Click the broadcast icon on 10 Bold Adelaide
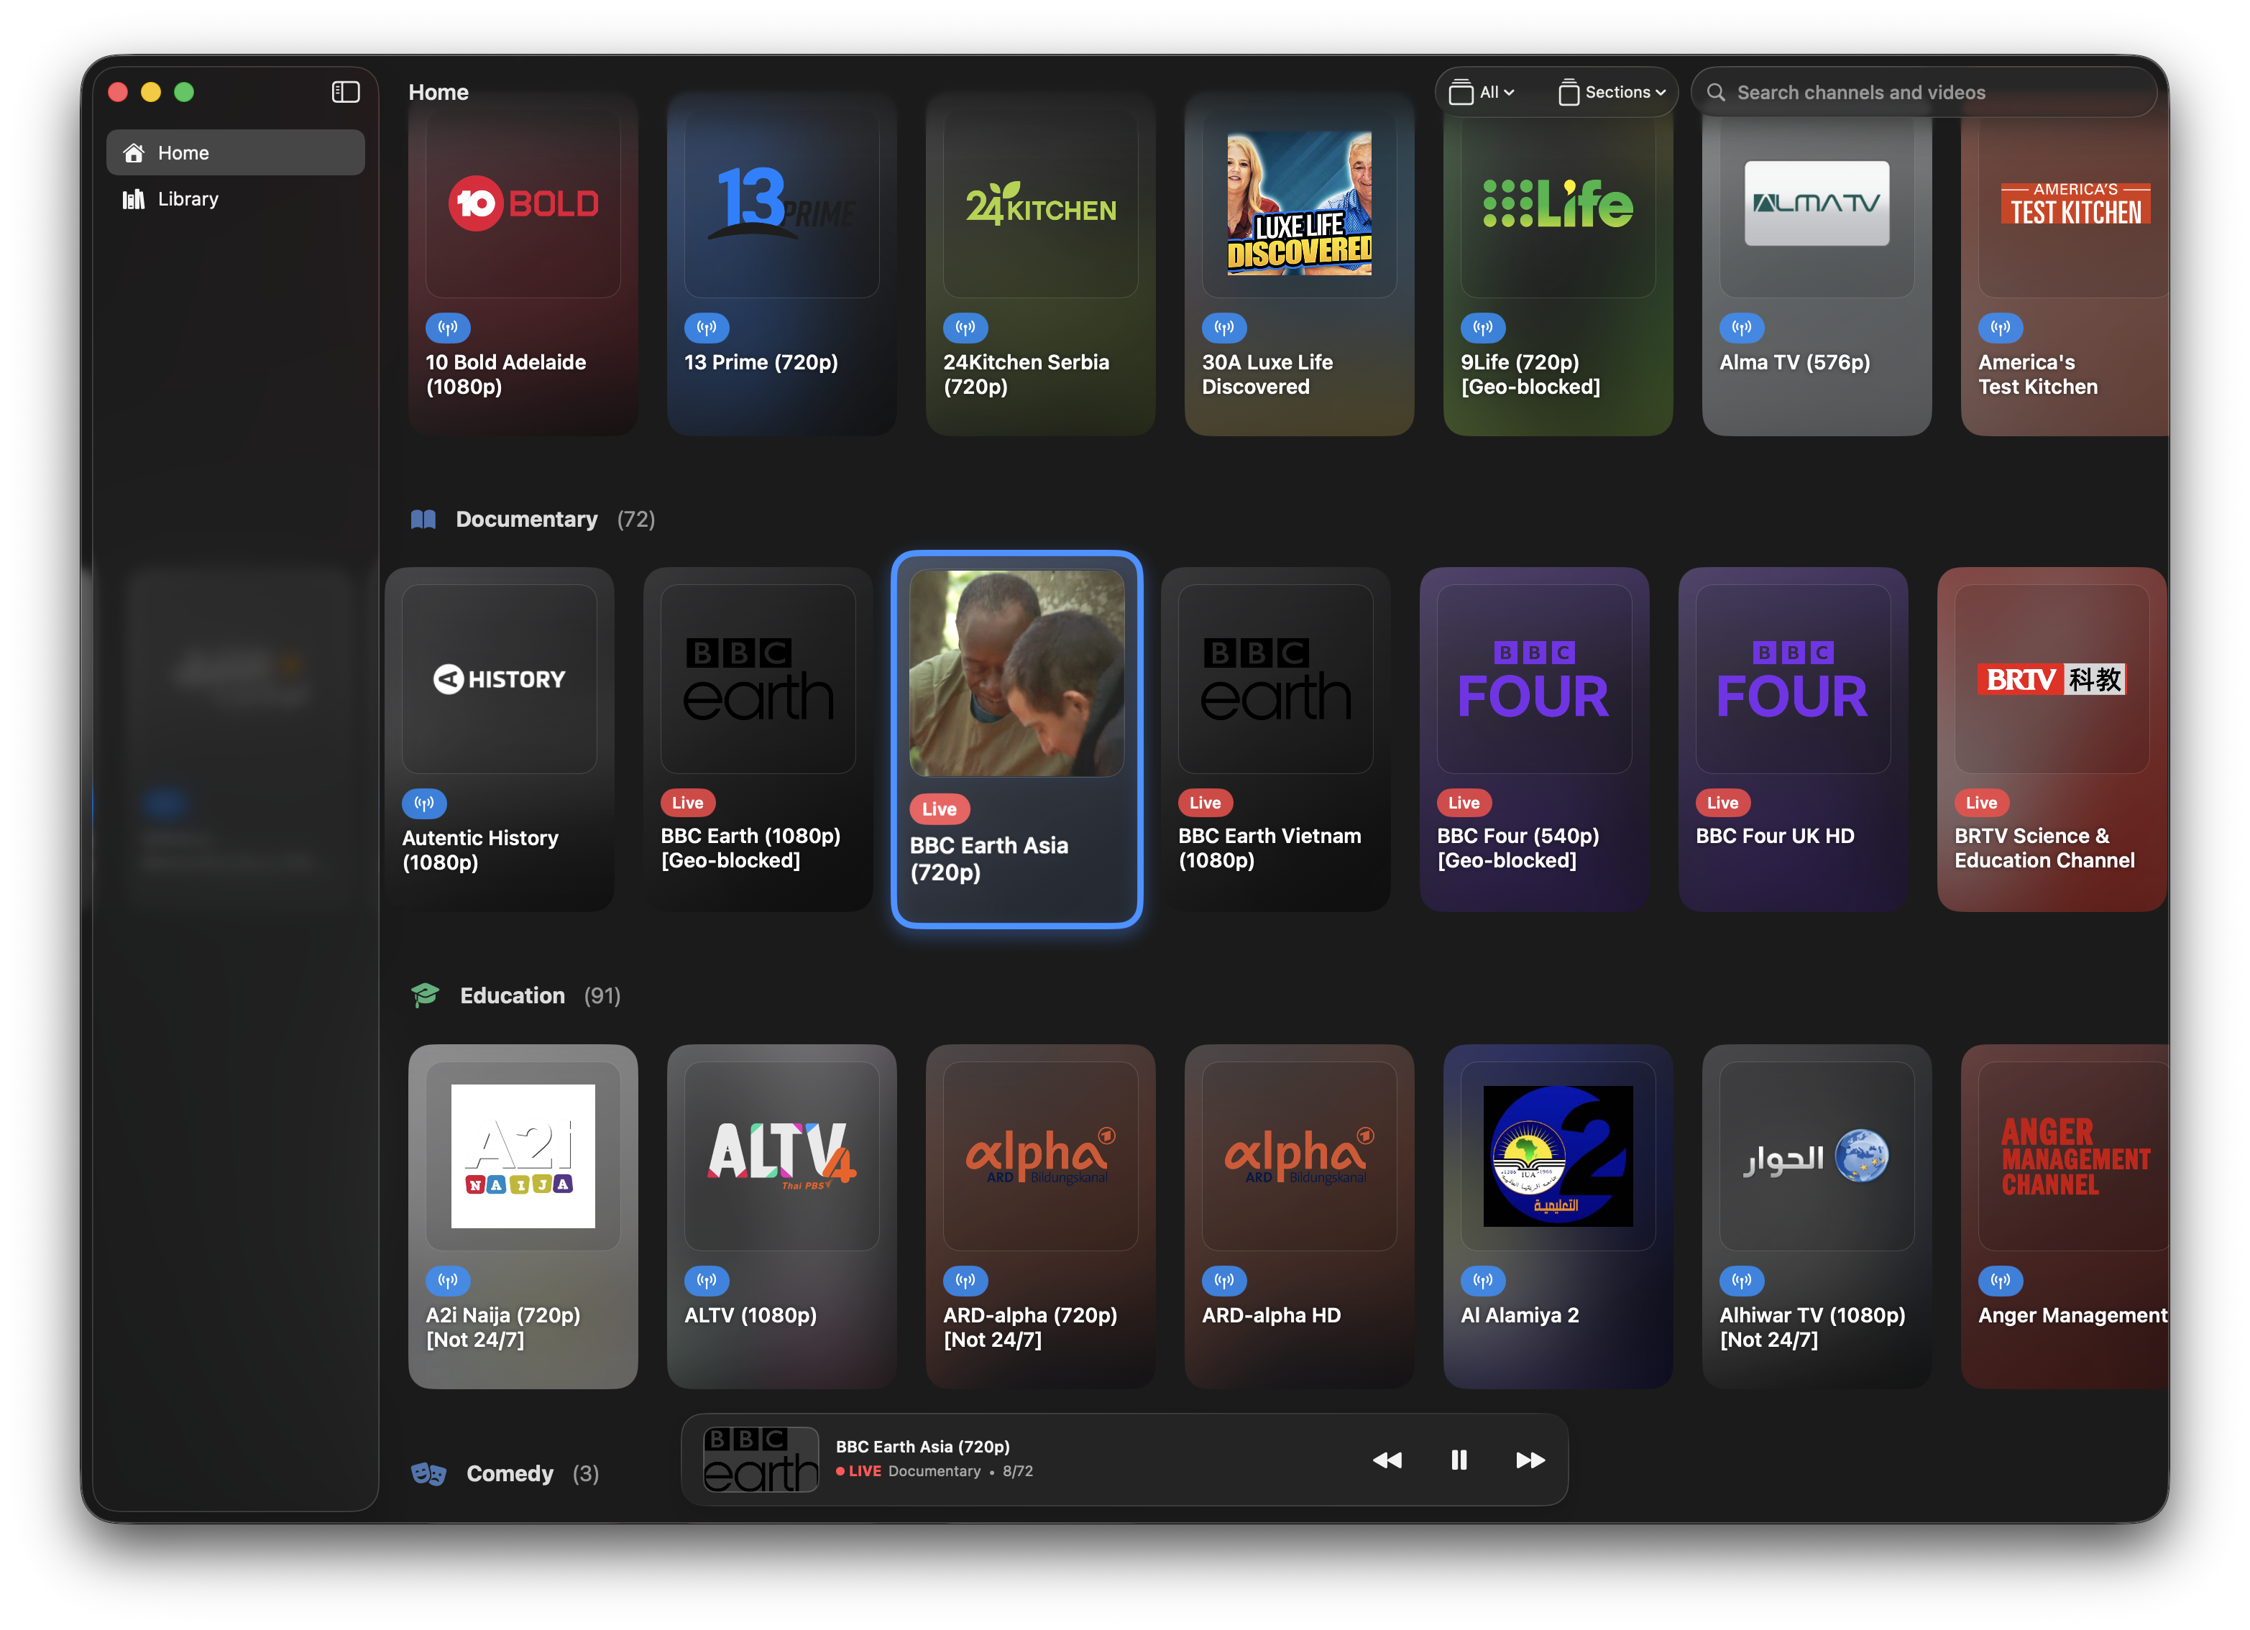This screenshot has width=2250, height=1630. click(447, 328)
